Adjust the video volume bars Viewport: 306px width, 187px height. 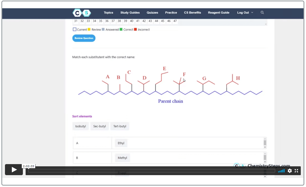tap(281, 171)
